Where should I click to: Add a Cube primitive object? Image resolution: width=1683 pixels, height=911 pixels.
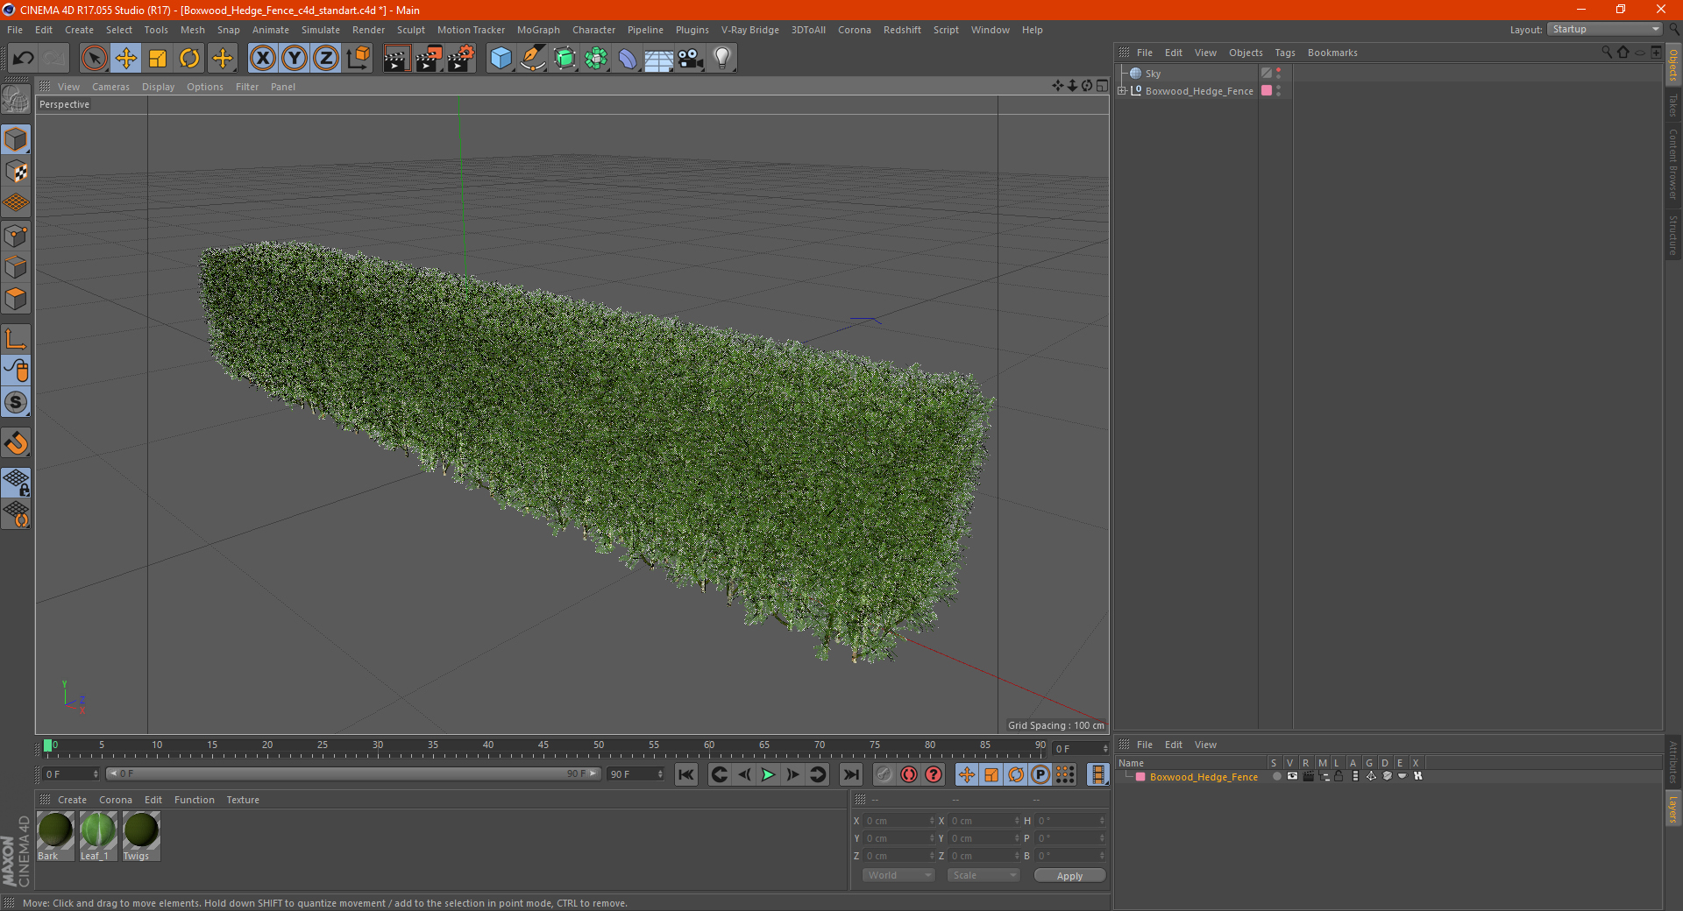pos(501,59)
